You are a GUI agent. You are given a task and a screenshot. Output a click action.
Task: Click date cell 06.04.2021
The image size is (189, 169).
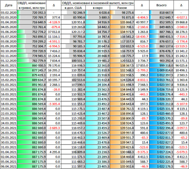tap(9, 167)
